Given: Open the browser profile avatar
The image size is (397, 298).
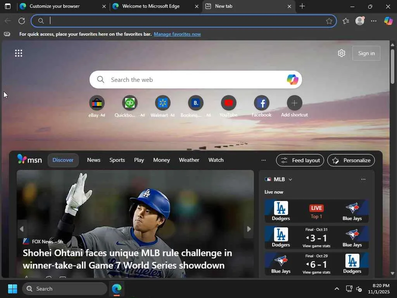Looking at the screenshot, I should click(x=360, y=21).
